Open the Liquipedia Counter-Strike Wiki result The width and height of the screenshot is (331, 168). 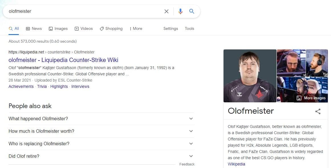(63, 60)
